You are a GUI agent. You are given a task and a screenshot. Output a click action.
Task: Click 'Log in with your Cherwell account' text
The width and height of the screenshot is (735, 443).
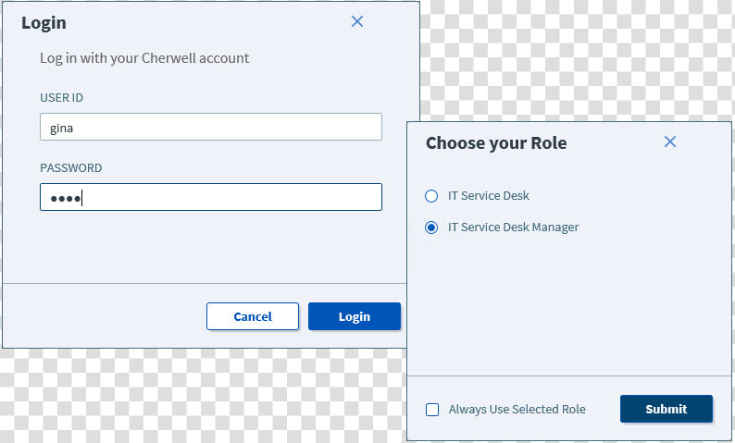pyautogui.click(x=144, y=58)
